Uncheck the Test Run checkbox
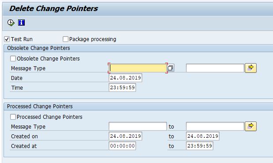This screenshot has height=163, width=273. 7,39
